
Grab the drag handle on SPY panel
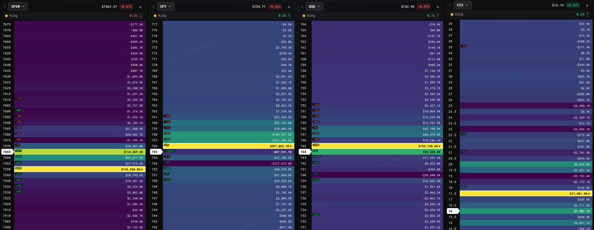[153, 6]
